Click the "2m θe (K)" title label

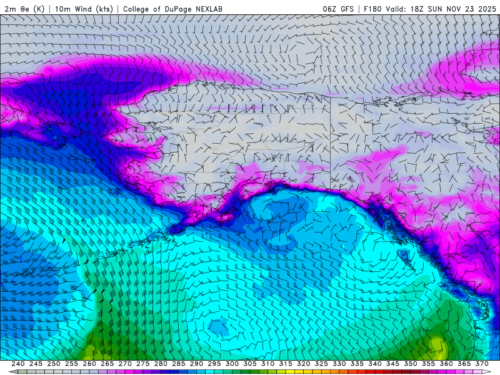pos(24,9)
